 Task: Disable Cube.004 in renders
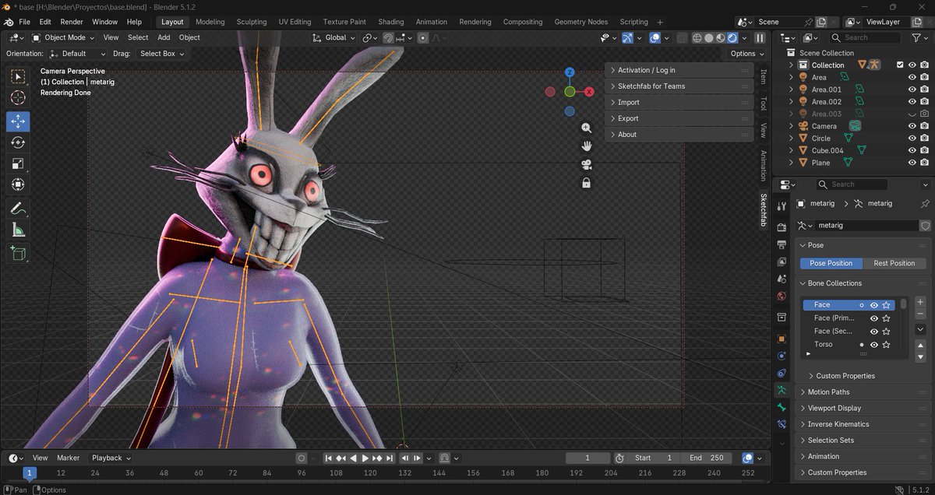pos(924,151)
